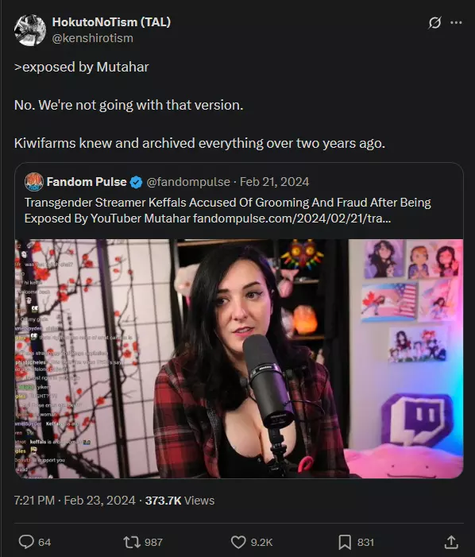Click the Grok slashed-circle icon
Screen dimensions: 475x557
[434, 23]
